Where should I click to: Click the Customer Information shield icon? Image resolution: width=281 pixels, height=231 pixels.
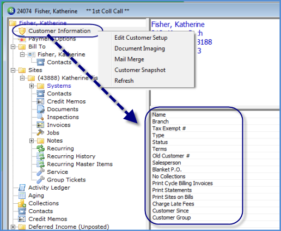click(22, 31)
